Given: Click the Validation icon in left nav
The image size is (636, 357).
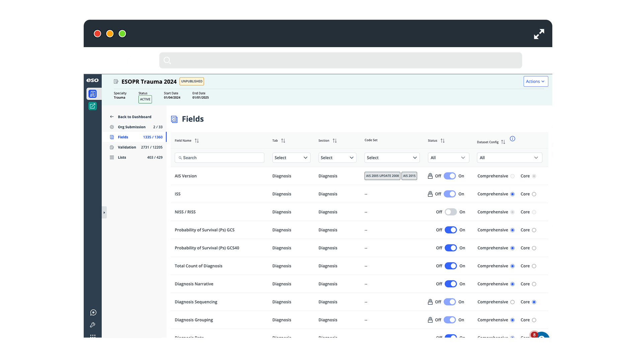Looking at the screenshot, I should tap(112, 147).
